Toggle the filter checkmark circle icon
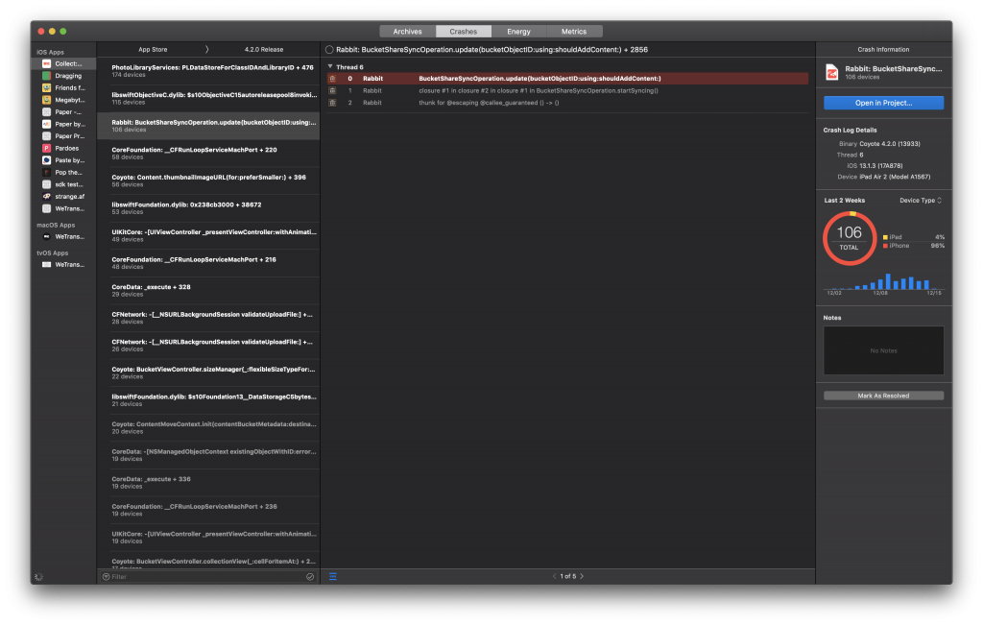The height and width of the screenshot is (625, 983). point(310,577)
